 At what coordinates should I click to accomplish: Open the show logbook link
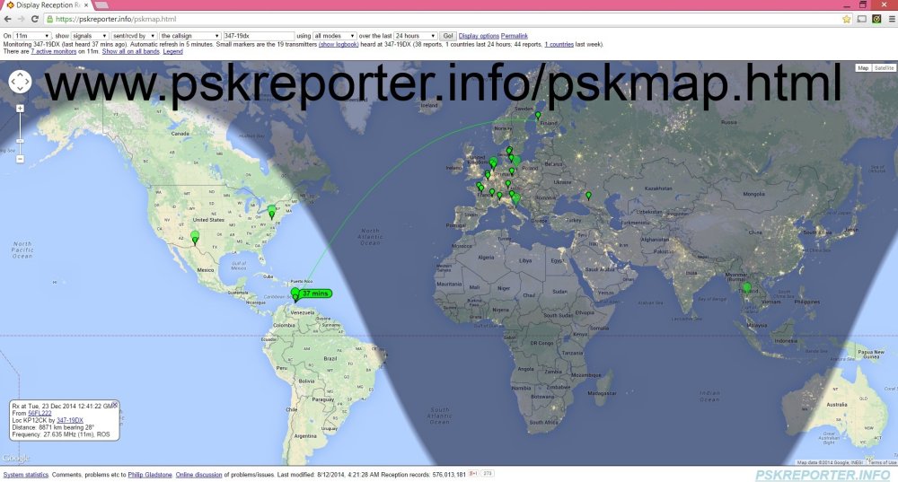[x=339, y=44]
